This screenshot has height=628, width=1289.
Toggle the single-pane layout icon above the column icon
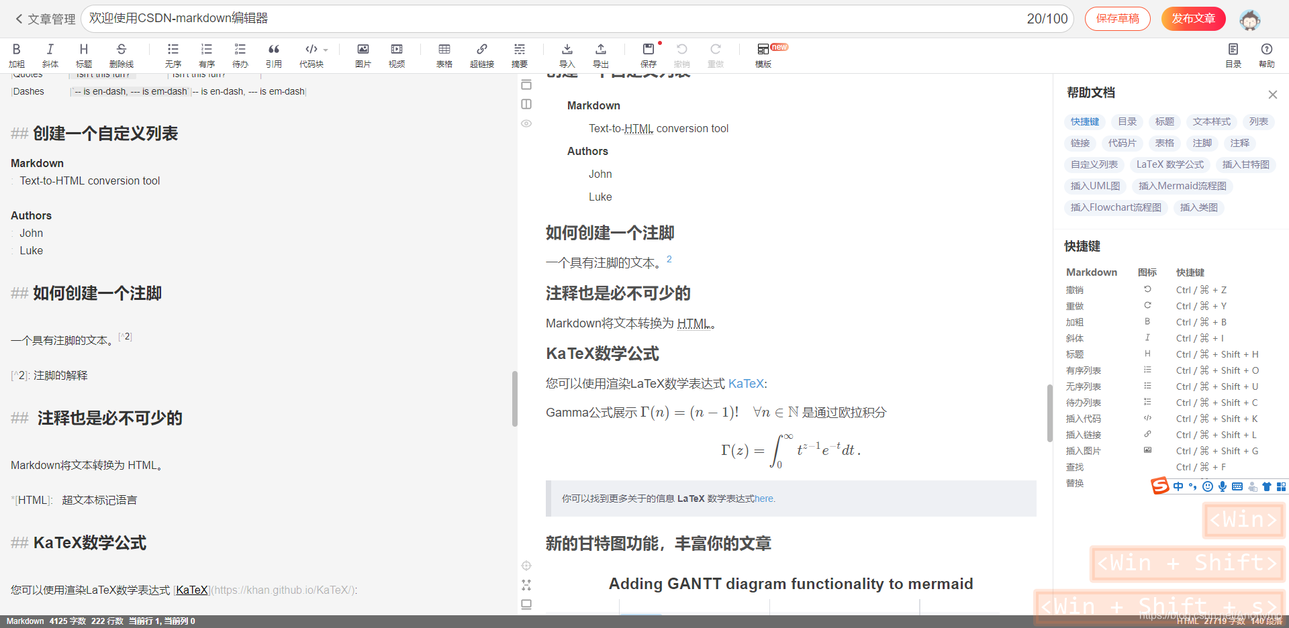[x=526, y=85]
